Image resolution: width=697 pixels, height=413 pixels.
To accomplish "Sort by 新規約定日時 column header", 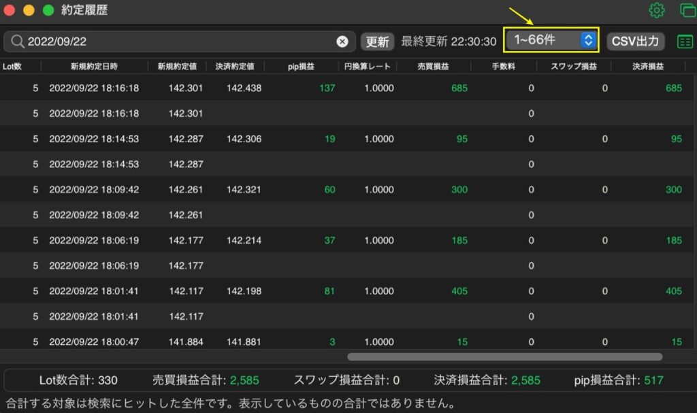I will (94, 66).
